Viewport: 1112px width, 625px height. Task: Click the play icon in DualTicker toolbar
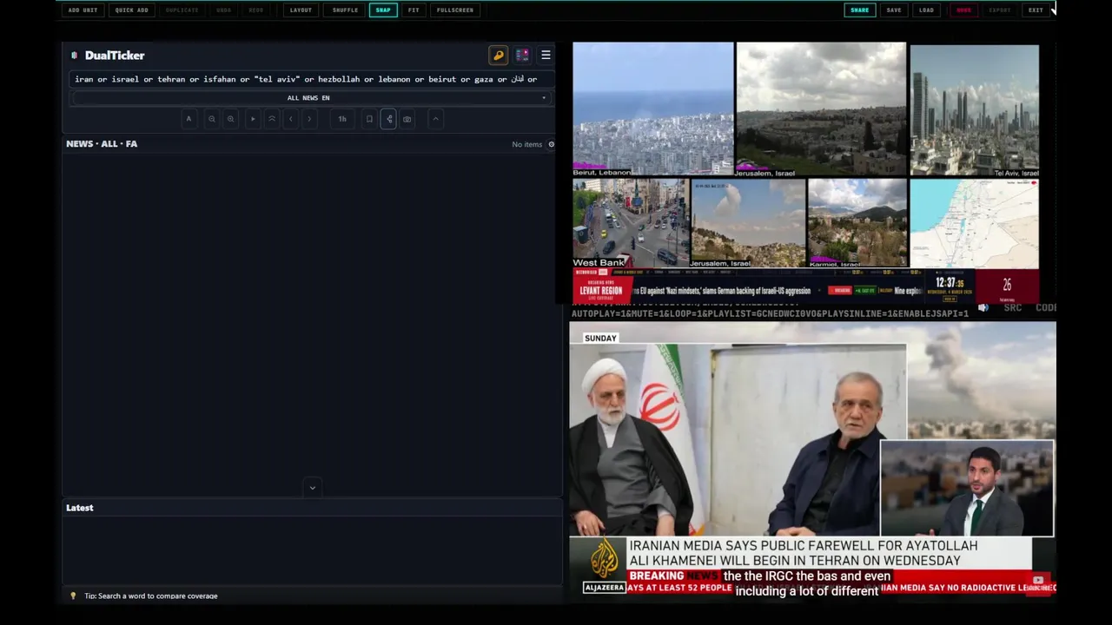[x=253, y=119]
